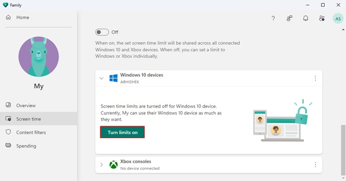346x181 pixels.
Task: Click the Xbox logo icon
Action: pos(113,165)
